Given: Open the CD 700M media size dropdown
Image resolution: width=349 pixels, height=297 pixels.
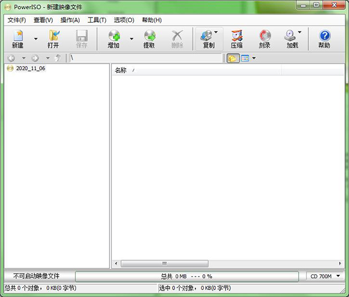Looking at the screenshot, I should pyautogui.click(x=325, y=276).
